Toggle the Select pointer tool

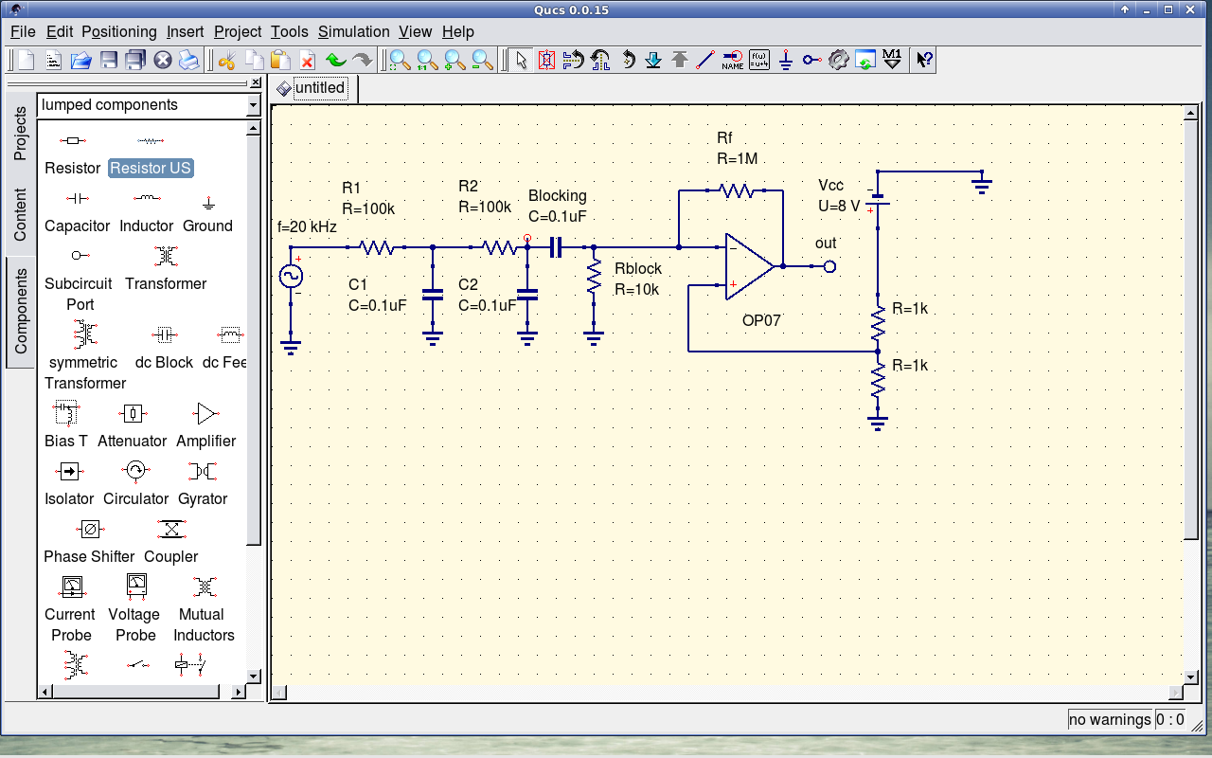point(520,61)
